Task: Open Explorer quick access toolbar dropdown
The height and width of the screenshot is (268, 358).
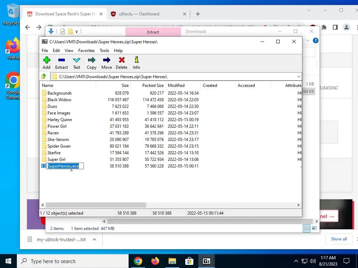Action: tap(77, 31)
